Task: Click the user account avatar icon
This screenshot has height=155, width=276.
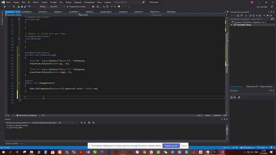Action: point(252,2)
